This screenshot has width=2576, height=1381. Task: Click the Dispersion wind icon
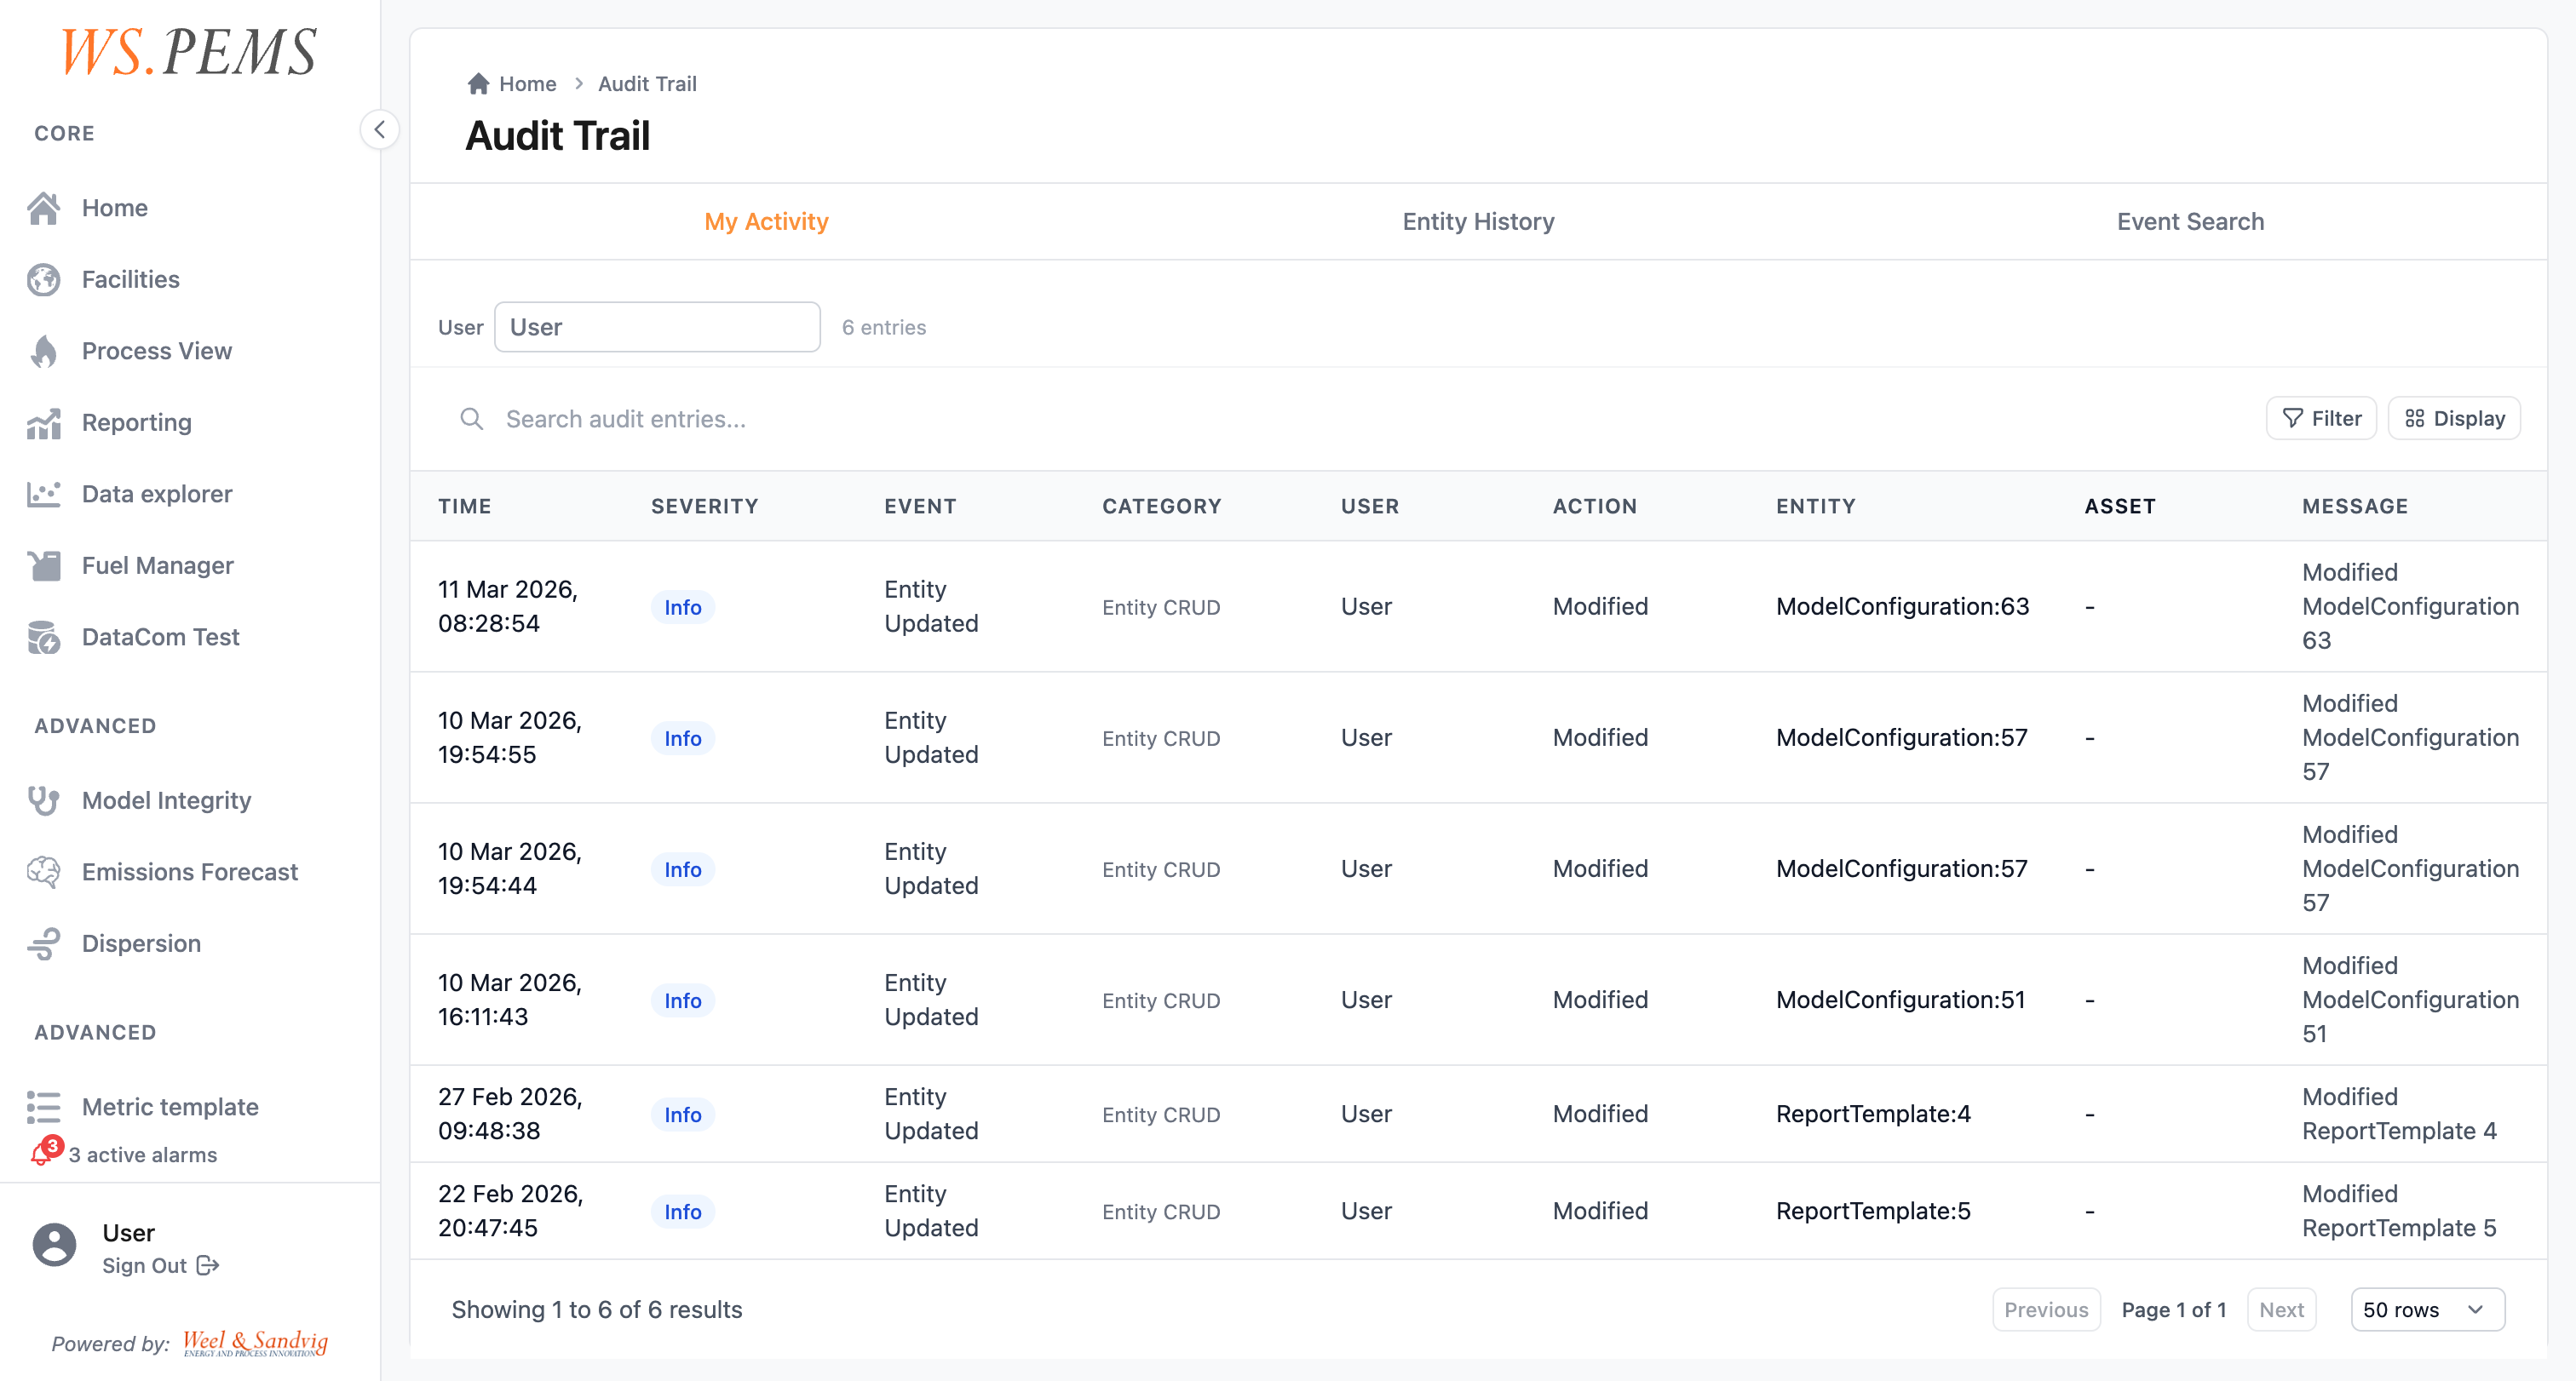pos(44,943)
